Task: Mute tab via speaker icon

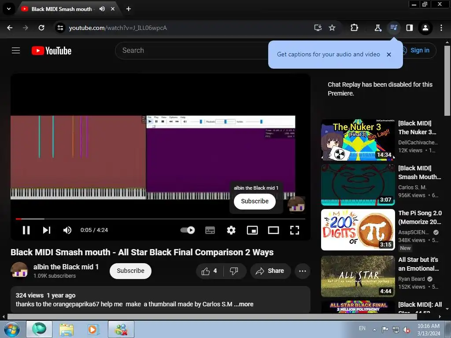Action: 102,9
